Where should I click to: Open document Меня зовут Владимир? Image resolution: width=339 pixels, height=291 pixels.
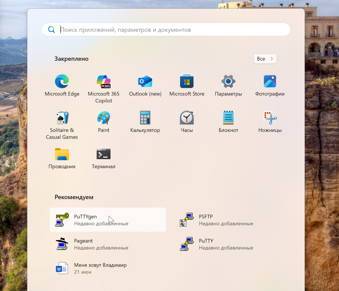coord(108,268)
